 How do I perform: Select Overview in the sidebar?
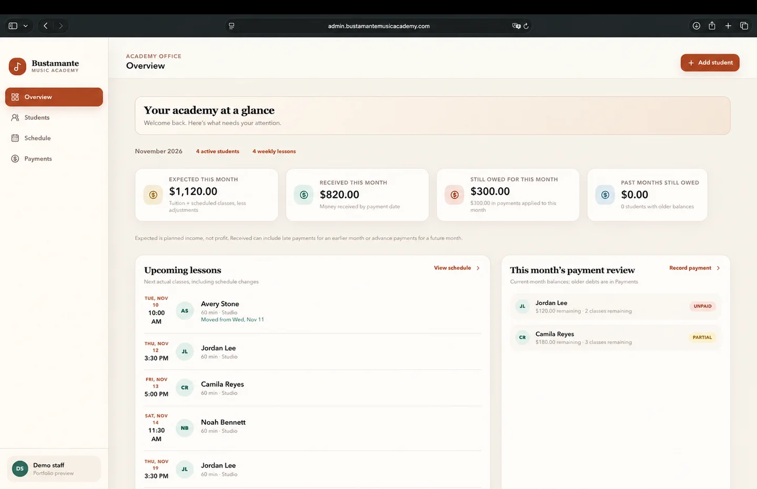(54, 97)
